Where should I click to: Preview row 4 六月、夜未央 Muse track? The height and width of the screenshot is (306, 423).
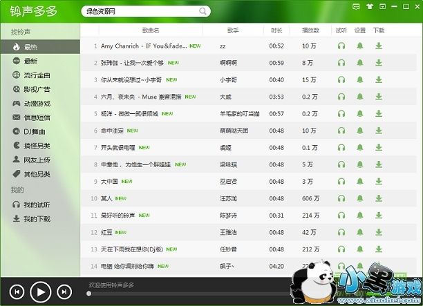341,97
